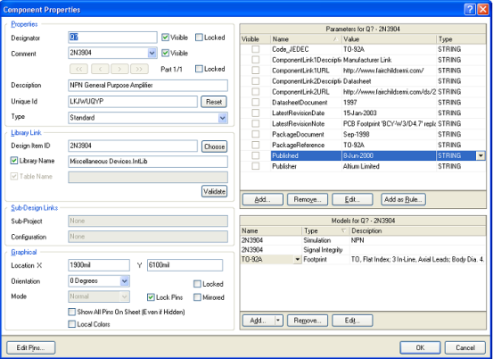Click the Description text field
The width and height of the screenshot is (493, 359).
point(148,86)
